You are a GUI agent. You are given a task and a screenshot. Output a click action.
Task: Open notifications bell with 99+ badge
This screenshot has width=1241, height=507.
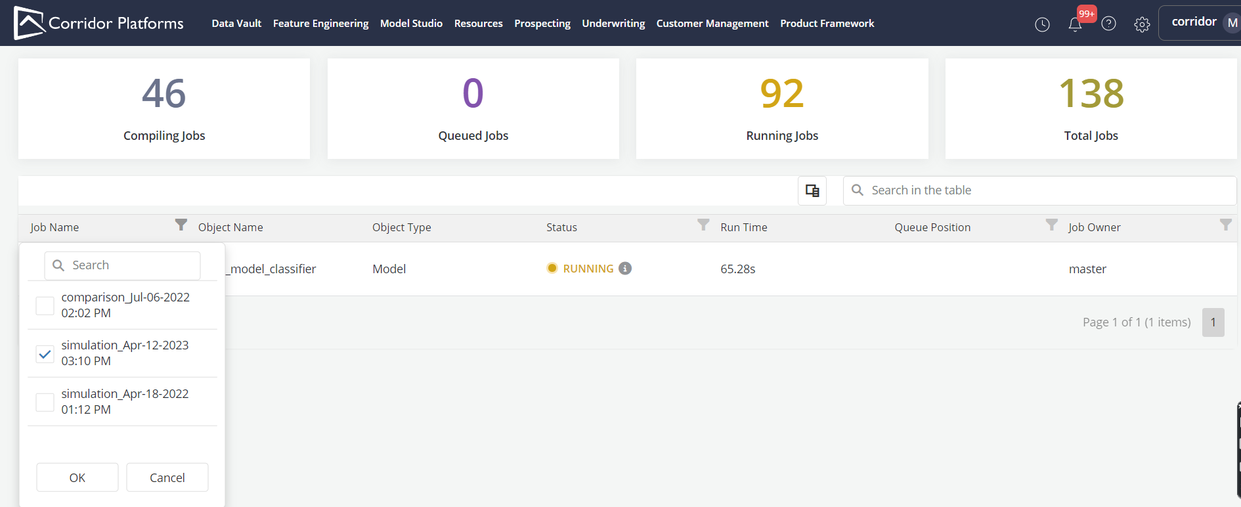tap(1075, 24)
